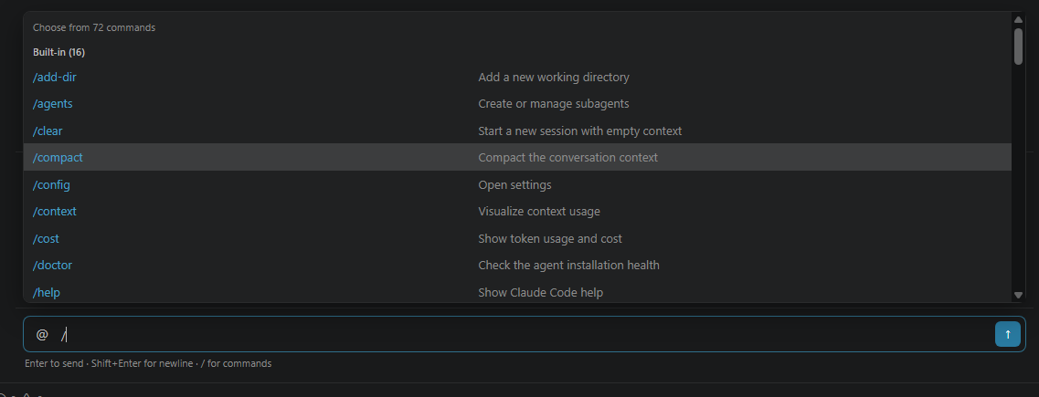Pick the /help command
1039x397 pixels.
[x=517, y=291]
